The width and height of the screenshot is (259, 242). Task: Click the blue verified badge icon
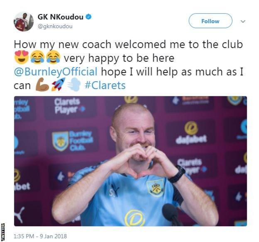tap(88, 17)
